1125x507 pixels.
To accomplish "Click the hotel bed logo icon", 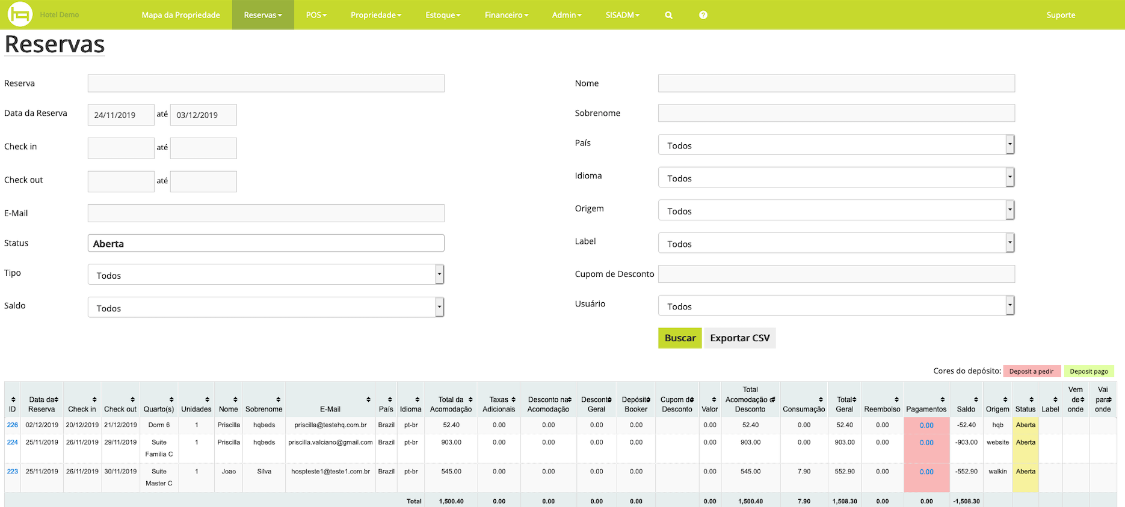I will pos(20,14).
